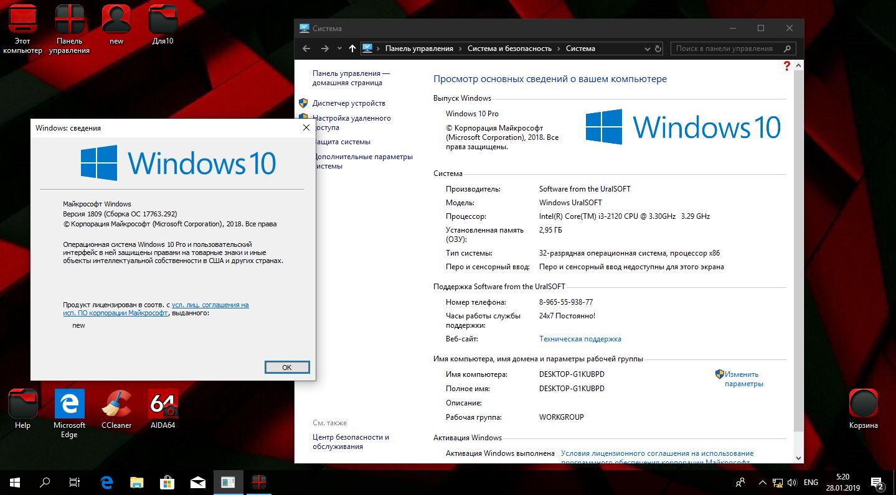Click the WORKGROUP value
Screen dimensions: 896x495
click(561, 417)
